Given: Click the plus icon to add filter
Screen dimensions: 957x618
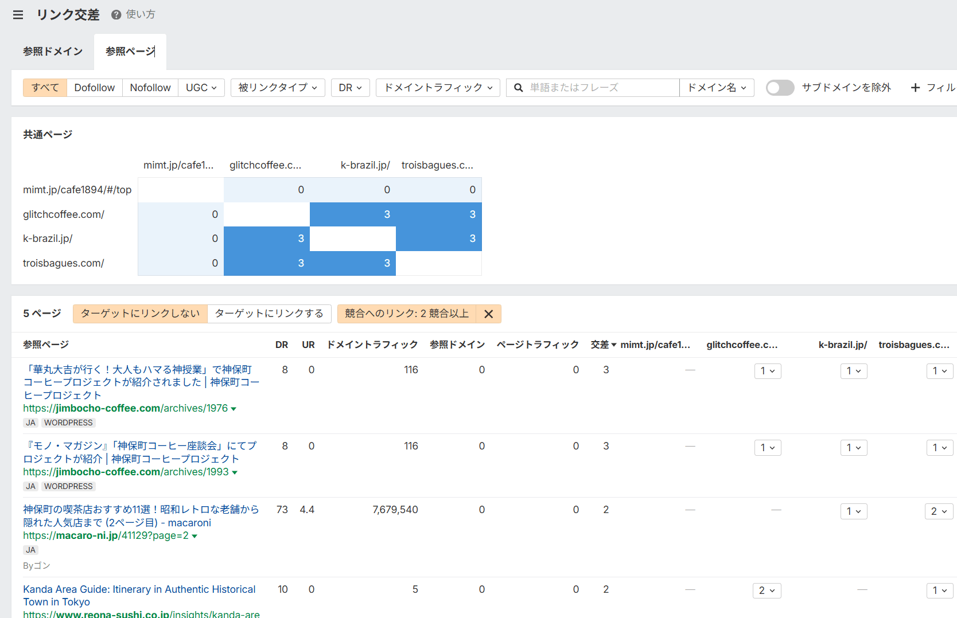Looking at the screenshot, I should tap(915, 88).
